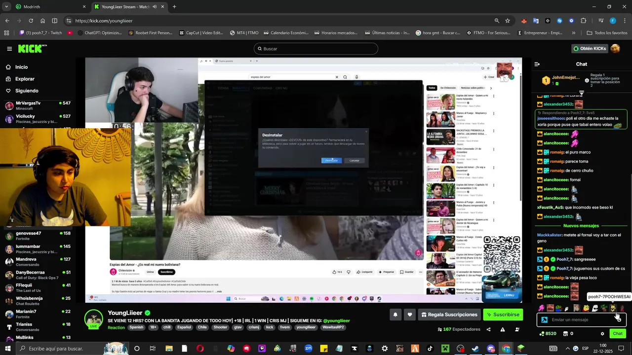Image resolution: width=632 pixels, height=355 pixels.
Task: Click the notification bell under the stream
Action: coord(395,315)
